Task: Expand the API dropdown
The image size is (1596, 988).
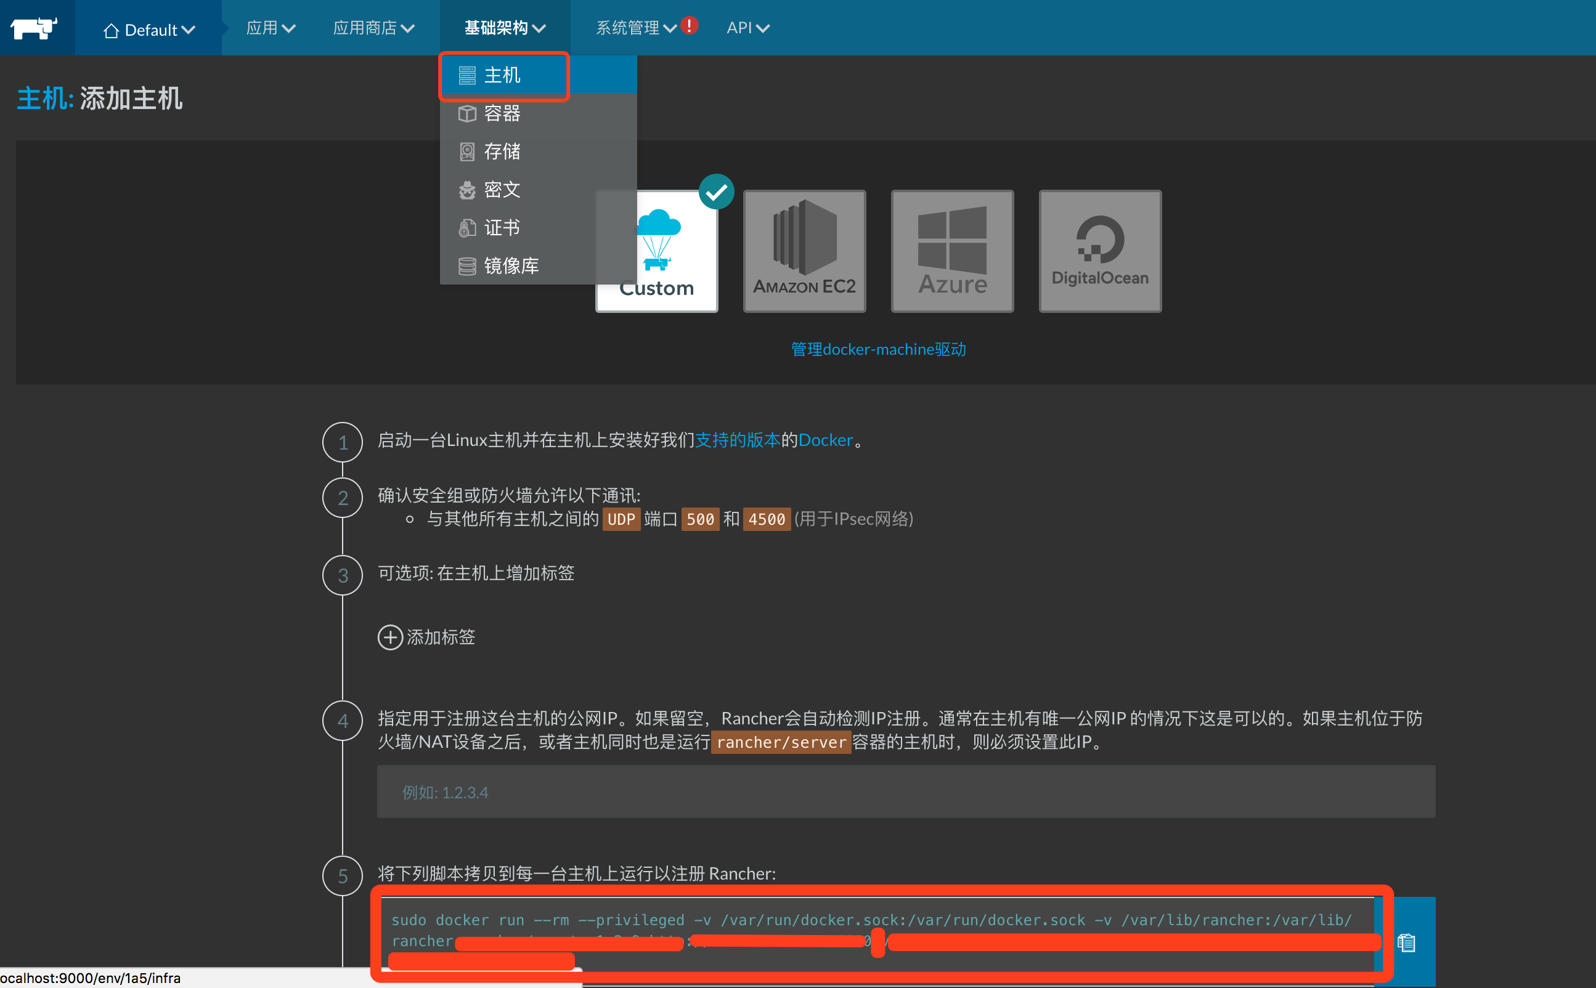Action: pos(747,28)
